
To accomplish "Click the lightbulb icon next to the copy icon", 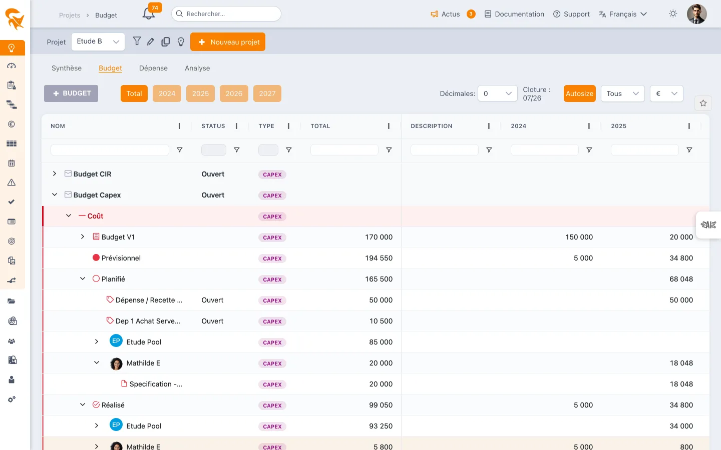I will pos(181,42).
